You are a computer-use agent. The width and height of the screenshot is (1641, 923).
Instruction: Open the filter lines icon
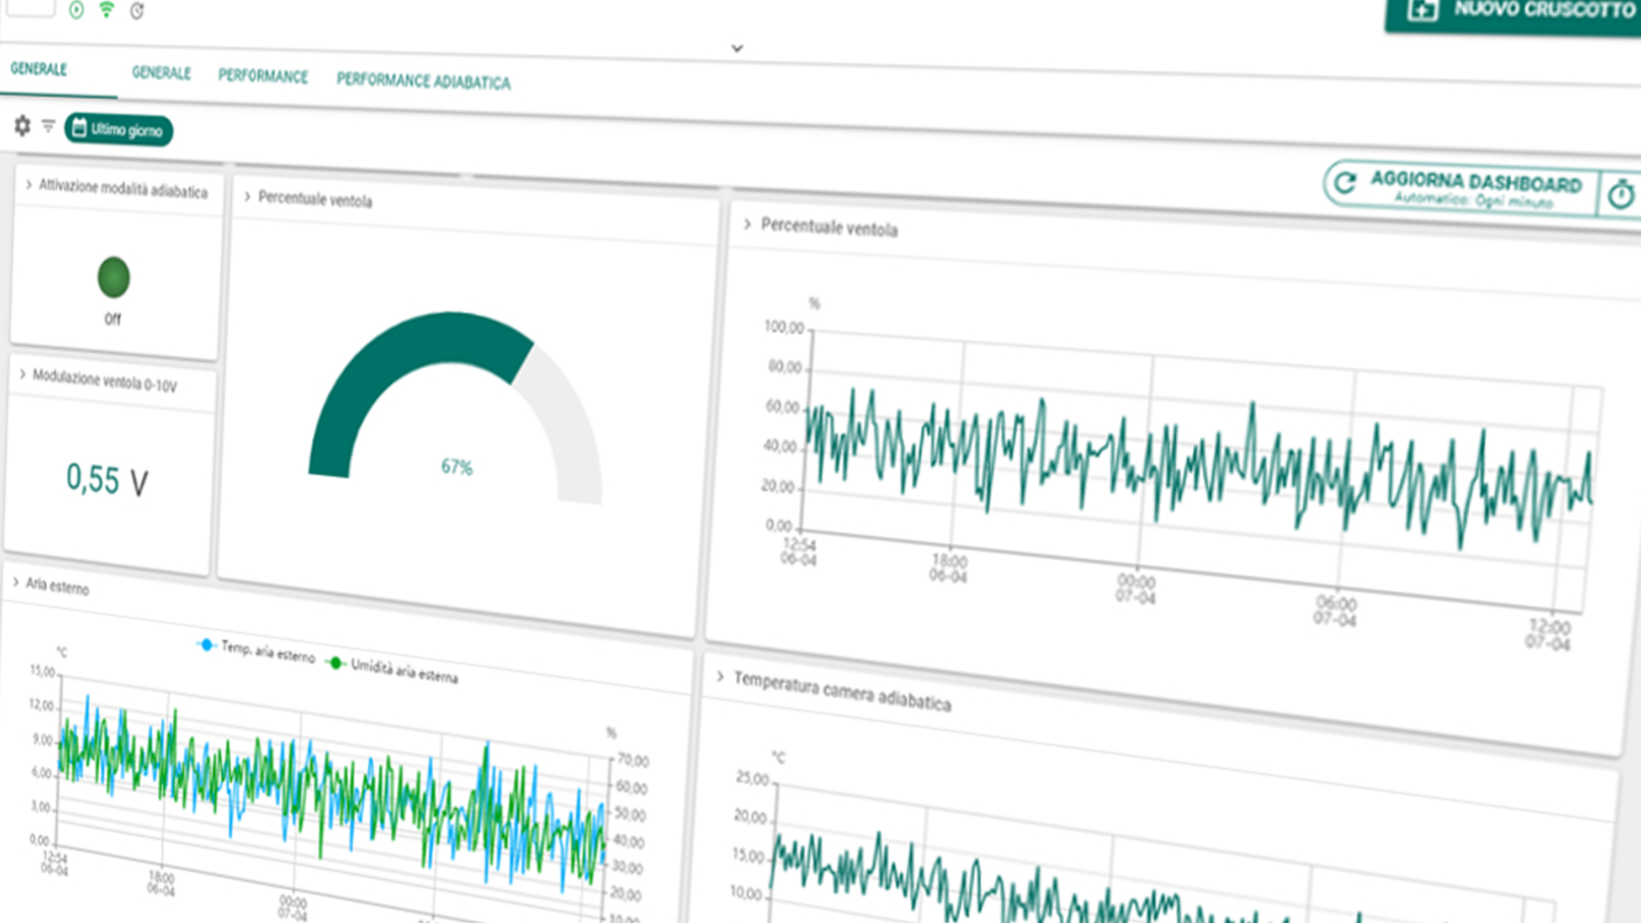pyautogui.click(x=49, y=126)
